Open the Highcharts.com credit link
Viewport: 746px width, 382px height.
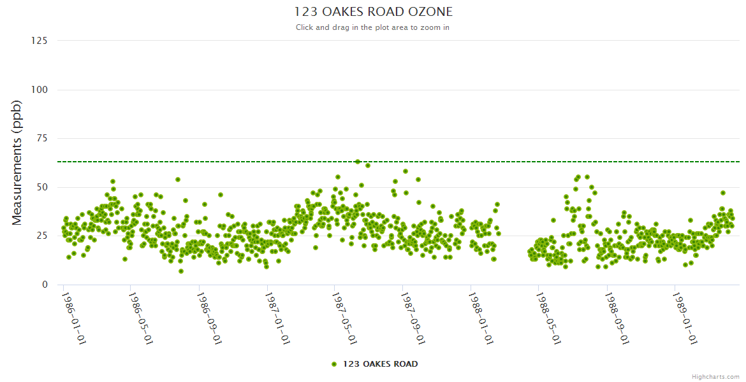[x=715, y=376]
